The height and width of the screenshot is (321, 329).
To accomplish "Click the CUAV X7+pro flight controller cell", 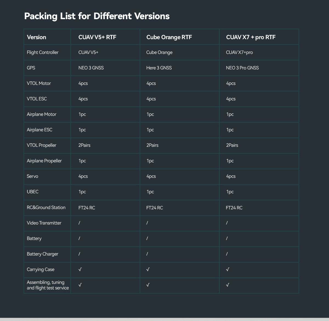I will [239, 52].
